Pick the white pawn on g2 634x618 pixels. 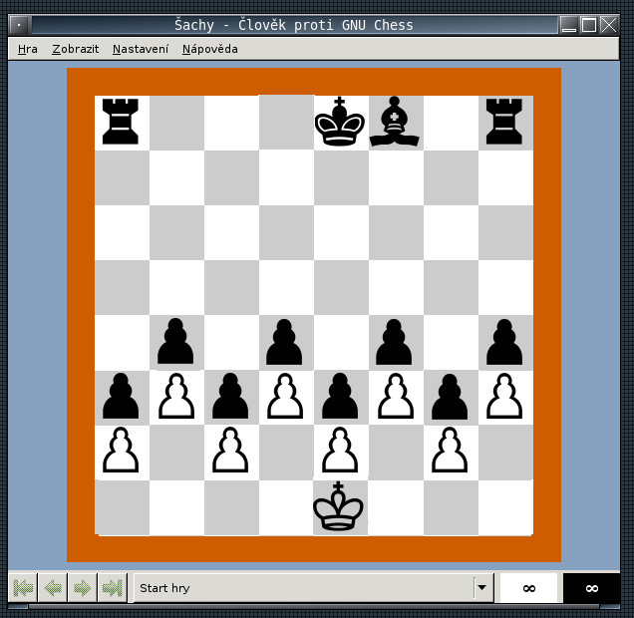(x=450, y=450)
